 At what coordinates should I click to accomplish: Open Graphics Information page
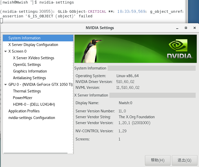pos(30,71)
